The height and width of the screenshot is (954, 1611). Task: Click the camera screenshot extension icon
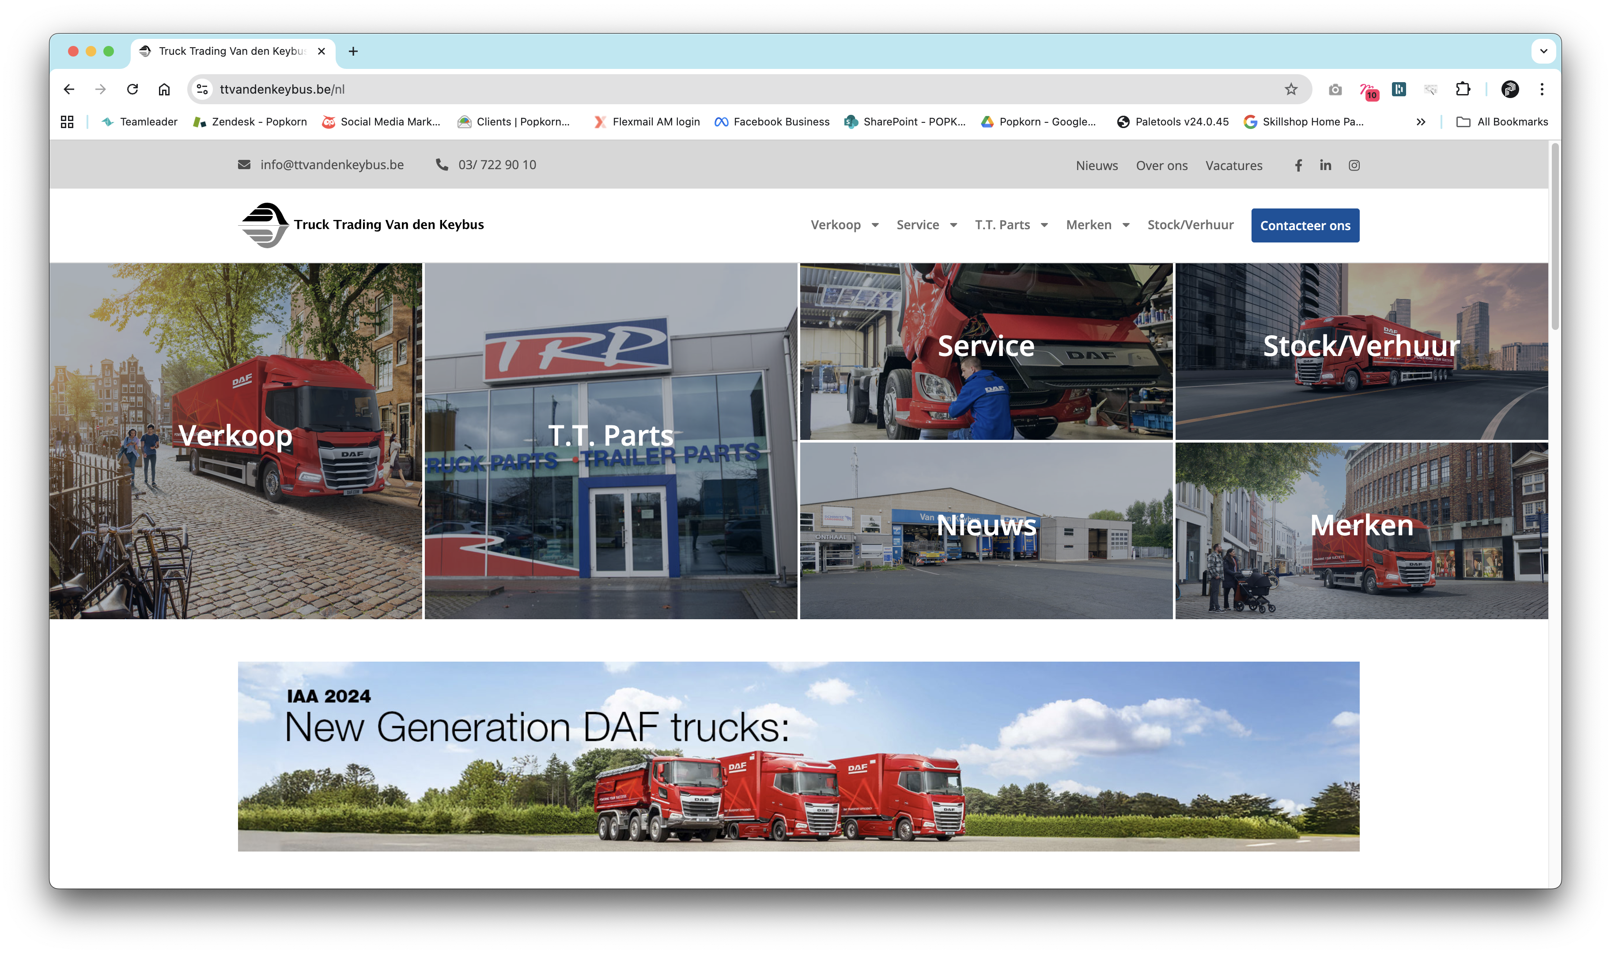(1335, 89)
